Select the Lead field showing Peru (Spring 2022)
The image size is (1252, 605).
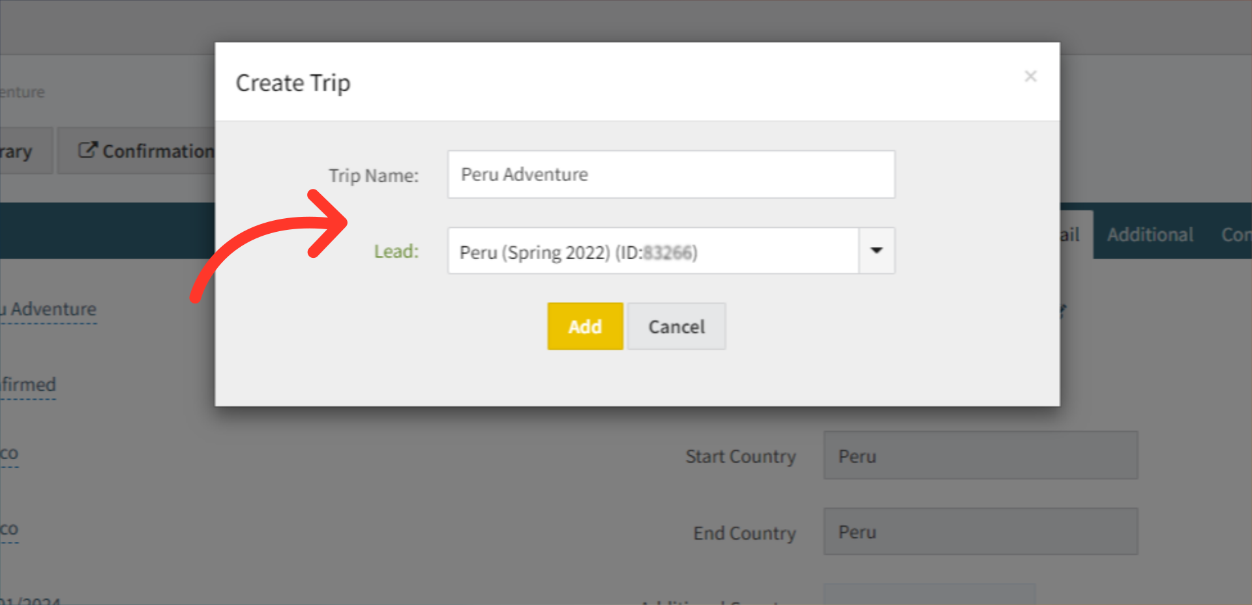coord(652,251)
